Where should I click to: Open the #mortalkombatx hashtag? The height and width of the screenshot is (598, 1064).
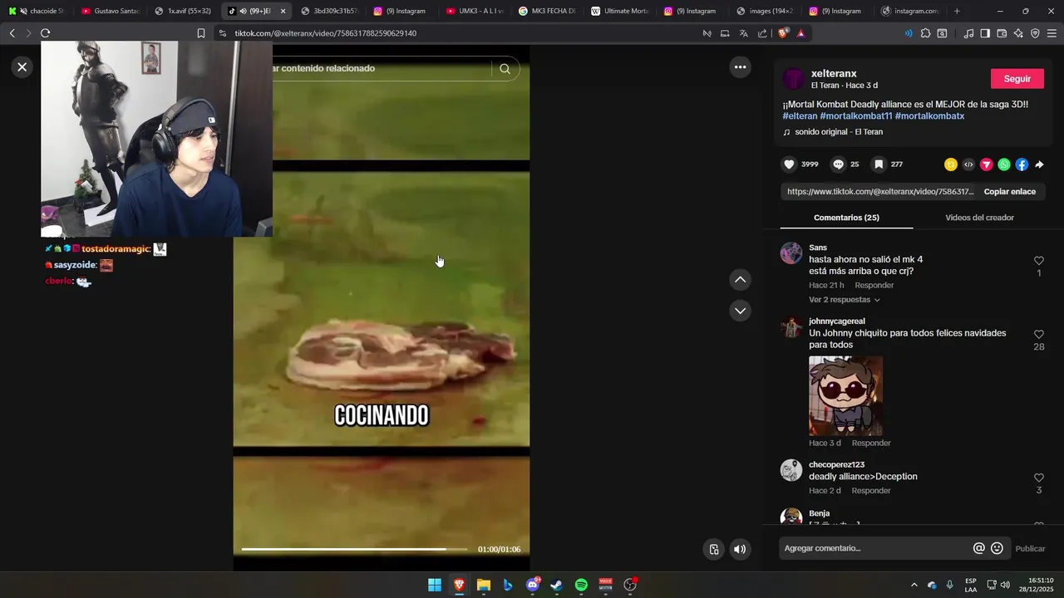click(929, 116)
